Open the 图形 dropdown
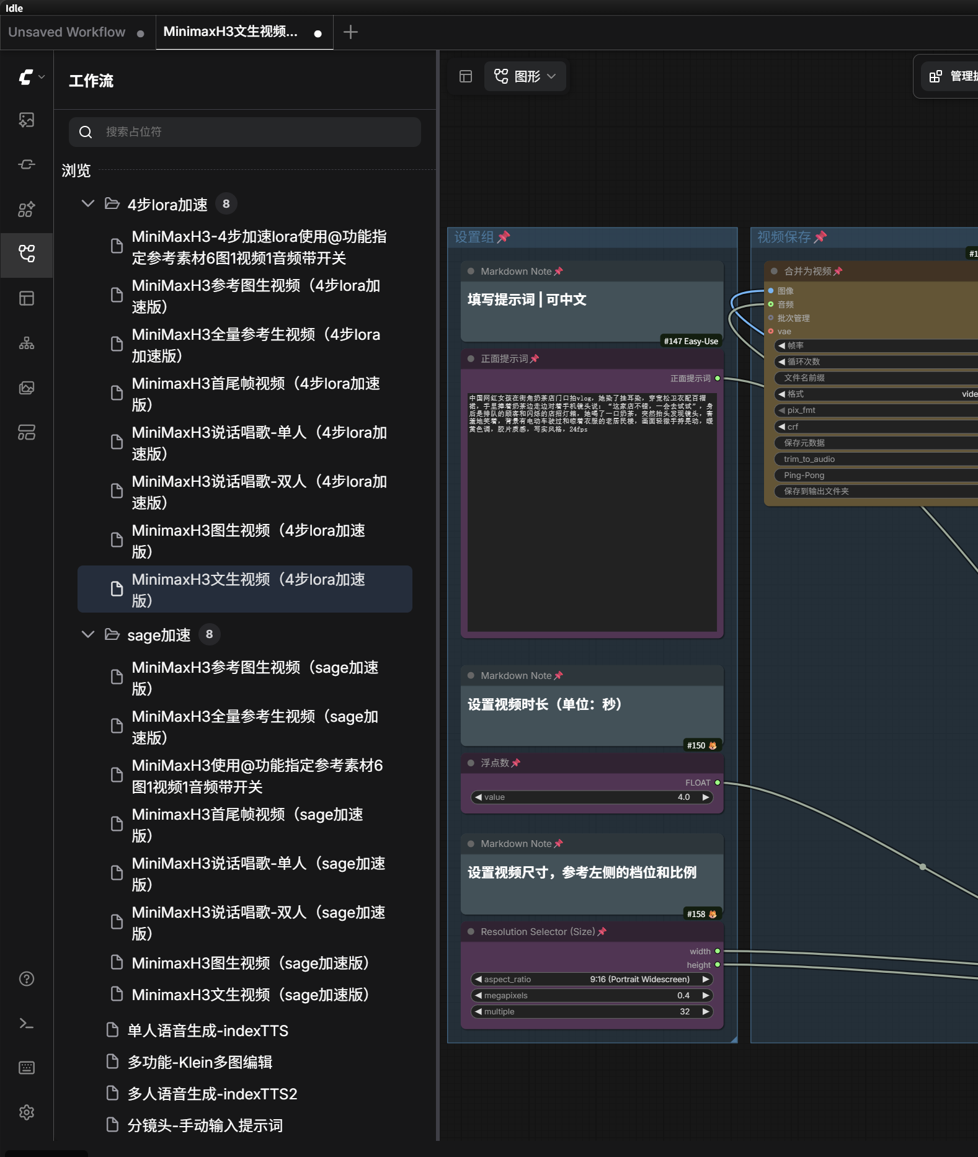The width and height of the screenshot is (978, 1157). point(525,76)
